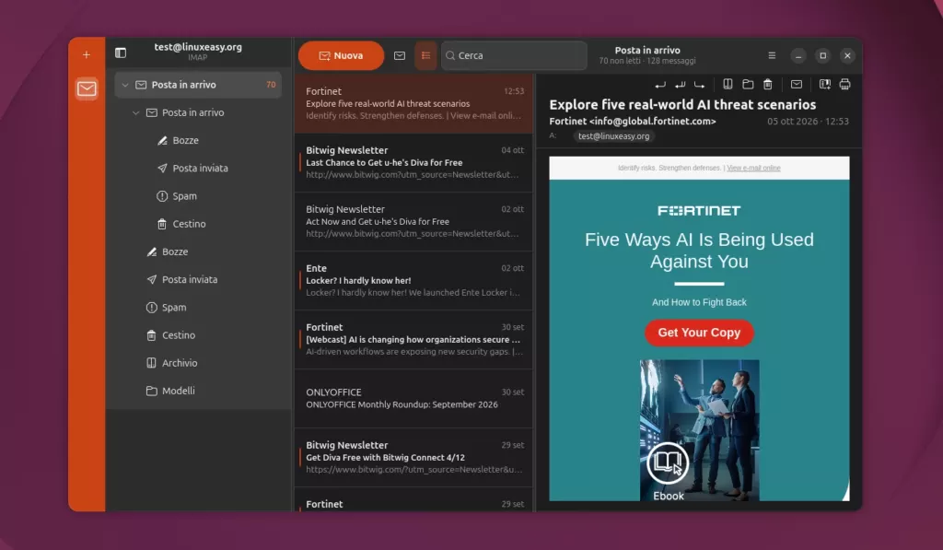
Task: Click the Get Your Copy button
Action: tap(699, 333)
